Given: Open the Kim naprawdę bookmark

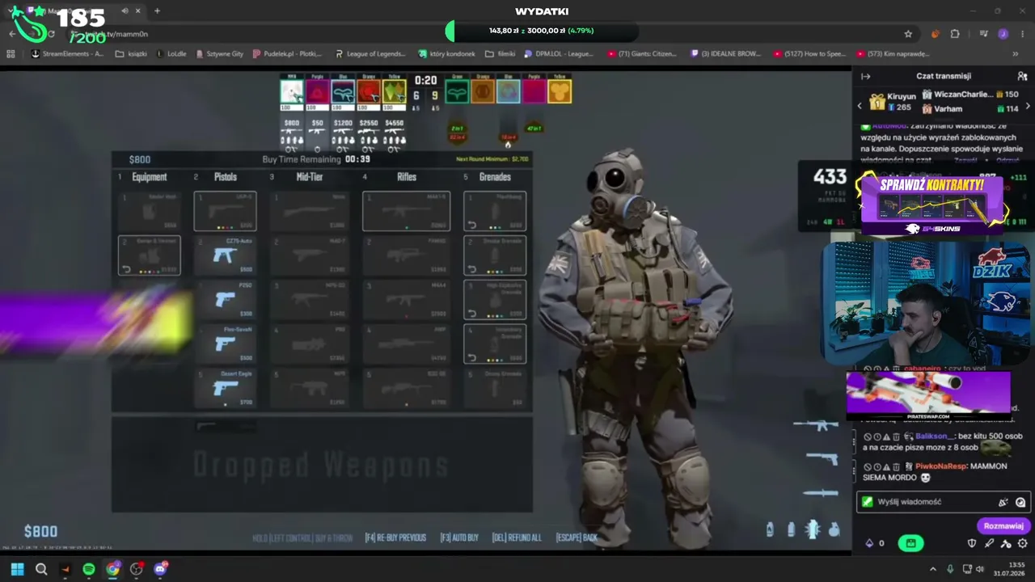Looking at the screenshot, I should (893, 54).
